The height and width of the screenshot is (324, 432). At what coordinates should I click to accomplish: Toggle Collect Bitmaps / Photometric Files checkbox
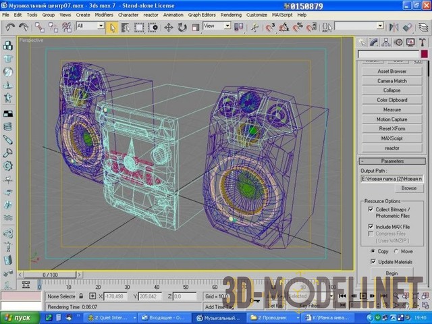(371, 210)
